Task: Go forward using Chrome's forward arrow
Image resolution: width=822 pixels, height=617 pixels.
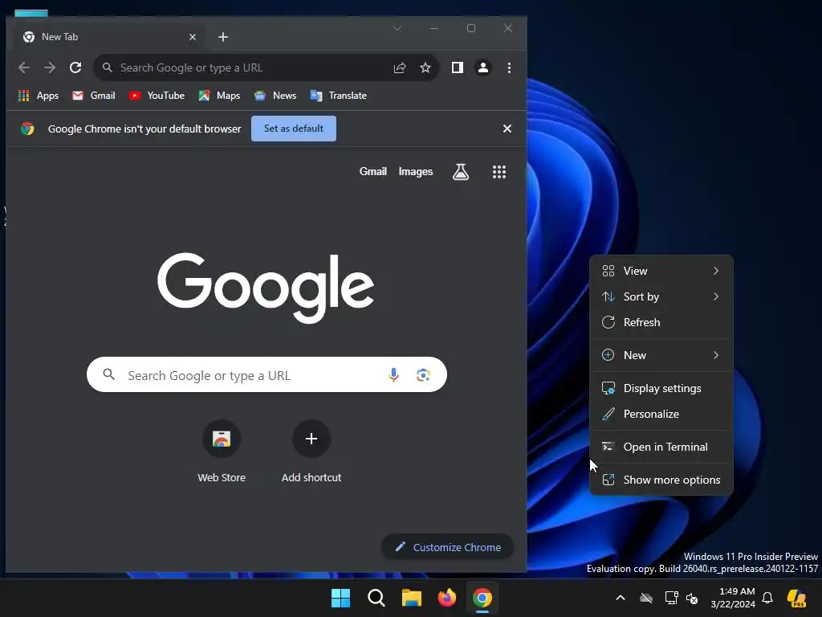Action: tap(50, 67)
